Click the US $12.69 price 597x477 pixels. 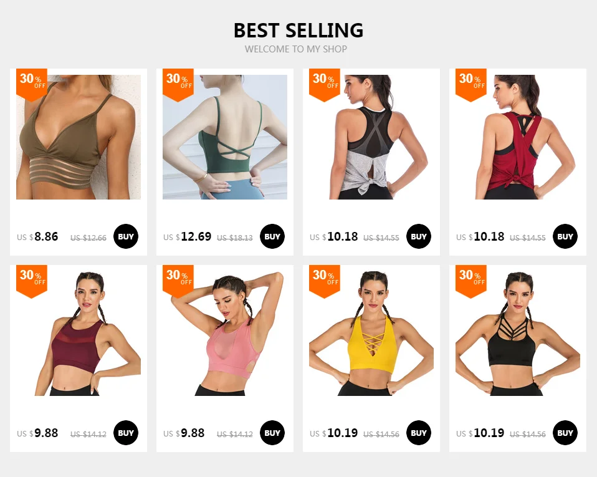(x=187, y=236)
